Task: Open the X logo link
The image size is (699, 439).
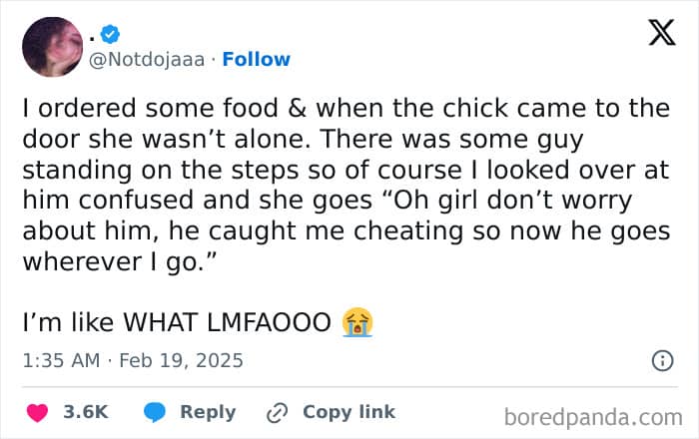Action: [662, 32]
